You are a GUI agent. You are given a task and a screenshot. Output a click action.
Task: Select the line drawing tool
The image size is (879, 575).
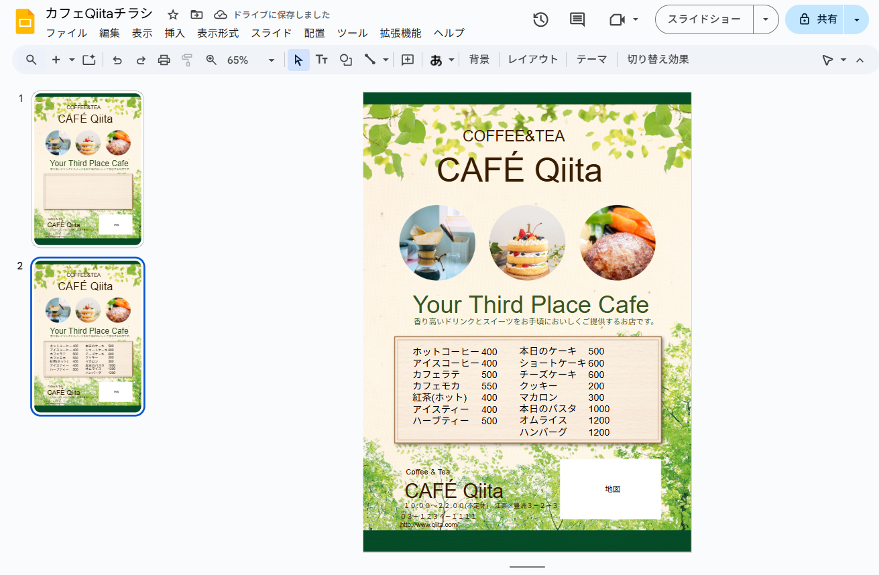369,60
